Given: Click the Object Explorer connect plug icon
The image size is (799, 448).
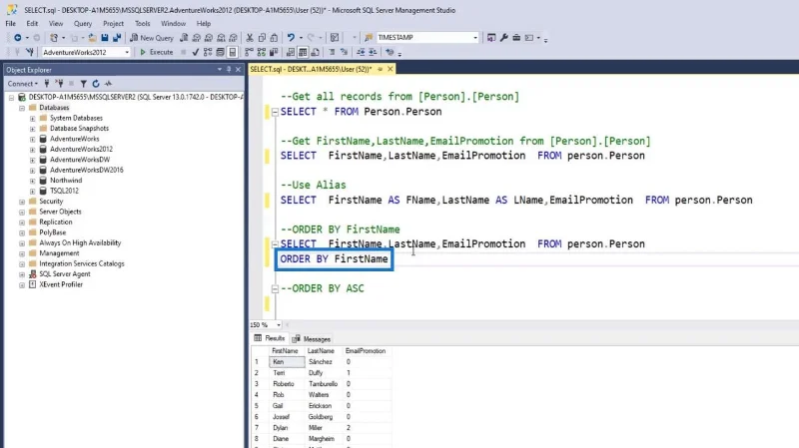Looking at the screenshot, I should tap(46, 84).
